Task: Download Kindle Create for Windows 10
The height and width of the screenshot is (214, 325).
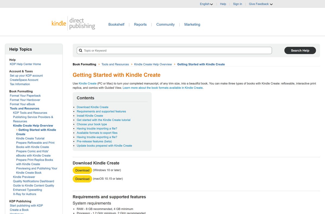Action: coord(82,170)
